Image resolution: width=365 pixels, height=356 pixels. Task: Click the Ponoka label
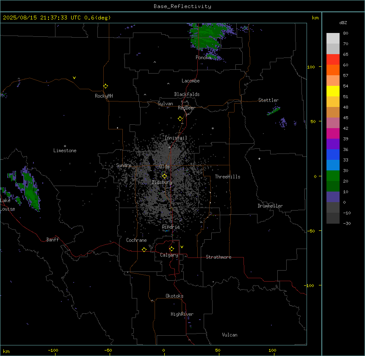coord(203,58)
